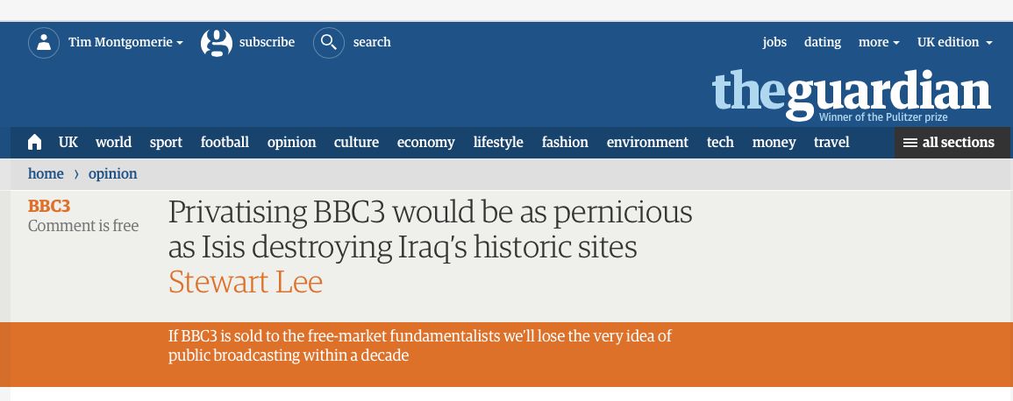1013x401 pixels.
Task: Select the opinion navigation tab
Action: click(x=291, y=143)
